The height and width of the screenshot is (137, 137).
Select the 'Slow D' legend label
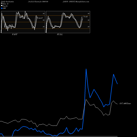coord(5,4)
